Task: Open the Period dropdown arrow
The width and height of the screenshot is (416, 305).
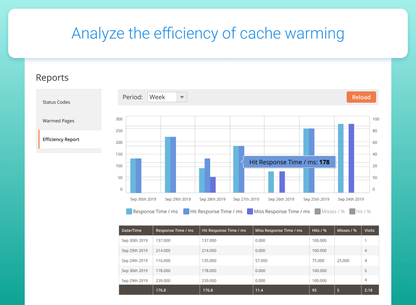Action: [x=182, y=97]
